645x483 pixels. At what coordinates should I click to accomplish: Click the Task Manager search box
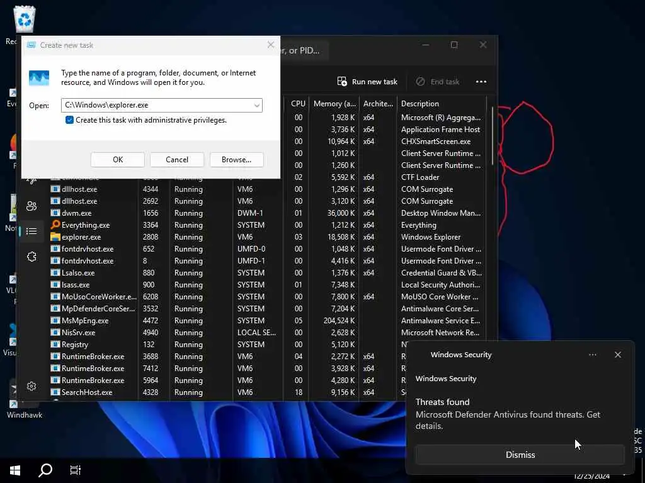tap(304, 50)
